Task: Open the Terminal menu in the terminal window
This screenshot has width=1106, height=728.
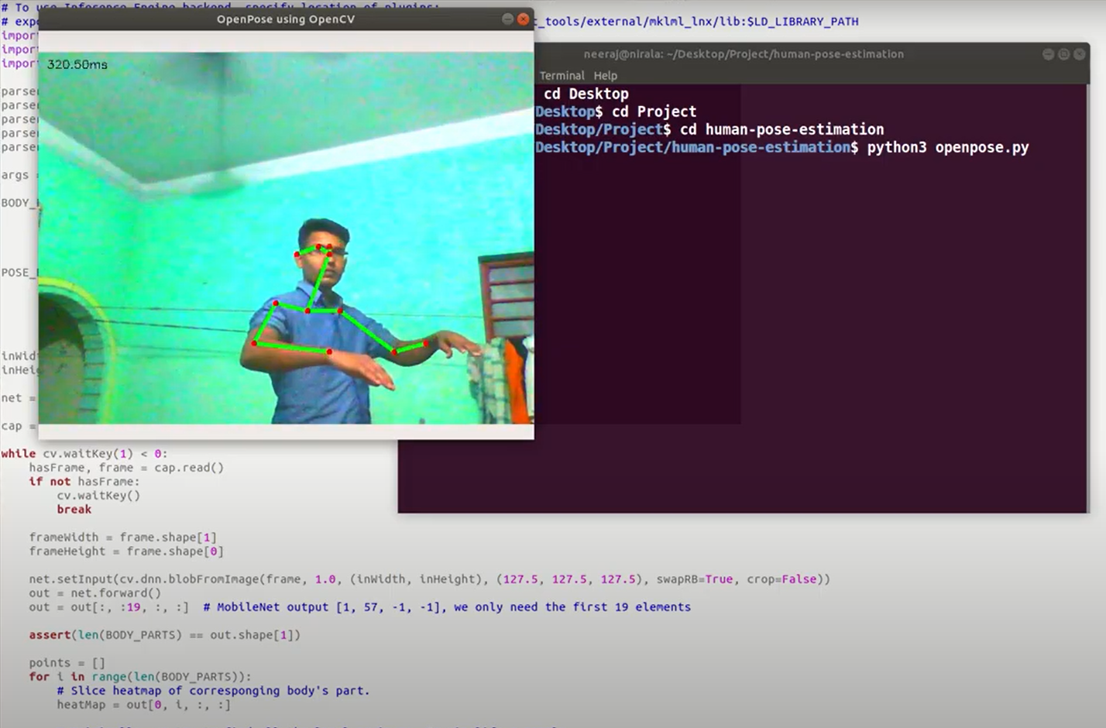Action: pos(562,75)
